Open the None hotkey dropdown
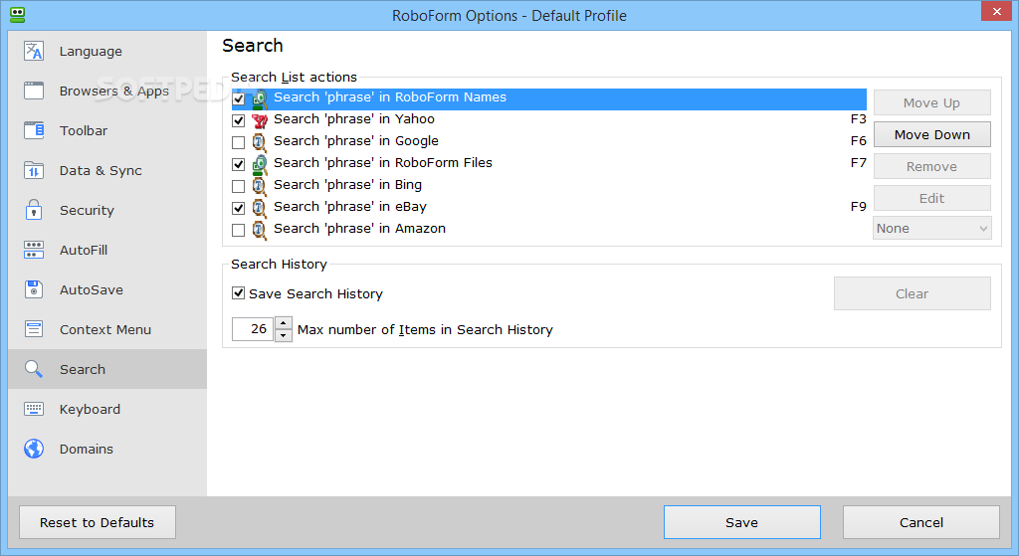This screenshot has height=556, width=1019. [x=931, y=228]
